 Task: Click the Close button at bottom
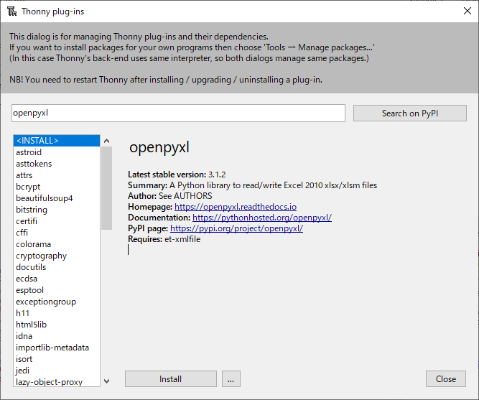[x=445, y=379]
